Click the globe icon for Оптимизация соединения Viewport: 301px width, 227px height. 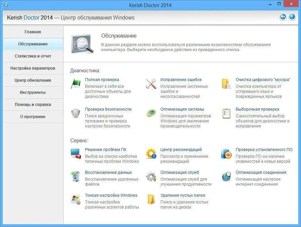[226, 176]
